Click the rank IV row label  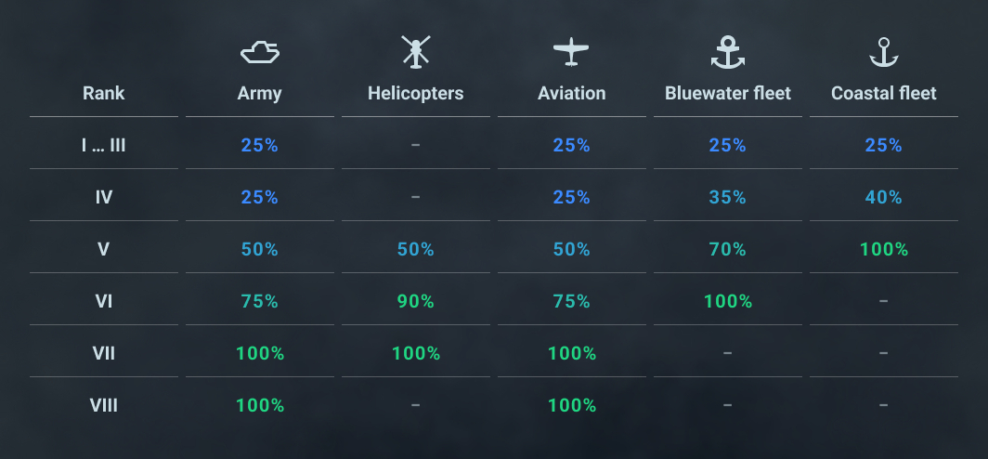[103, 197]
